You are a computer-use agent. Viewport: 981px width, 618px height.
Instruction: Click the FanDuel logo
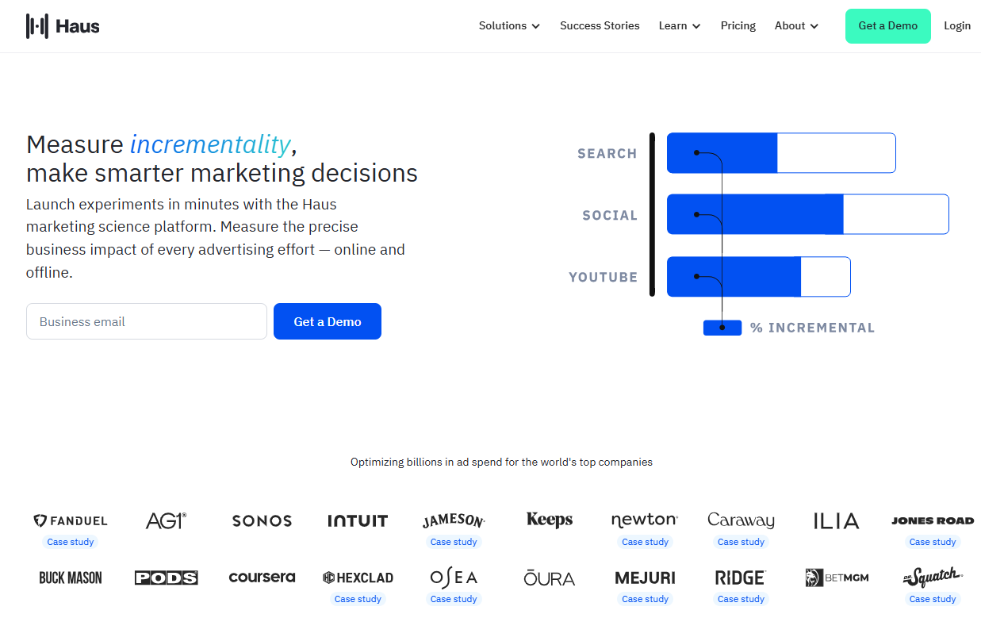(x=71, y=521)
